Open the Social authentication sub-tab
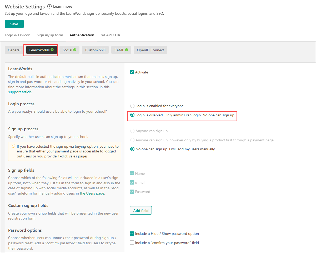Image resolution: width=316 pixels, height=253 pixels. pos(69,50)
